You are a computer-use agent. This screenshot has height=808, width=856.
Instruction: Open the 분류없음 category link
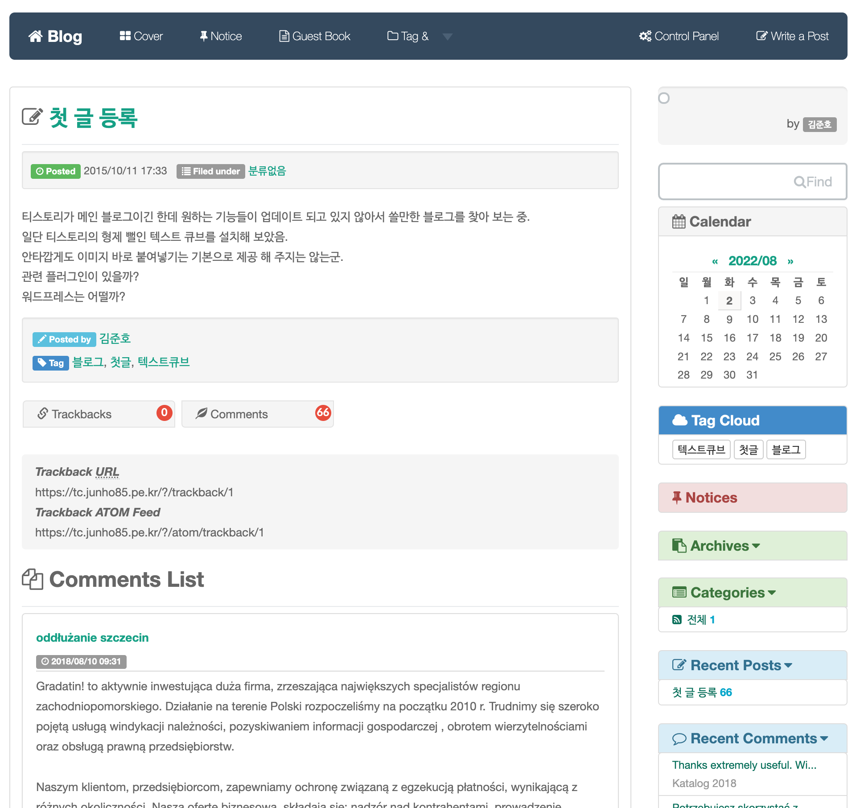click(x=267, y=171)
